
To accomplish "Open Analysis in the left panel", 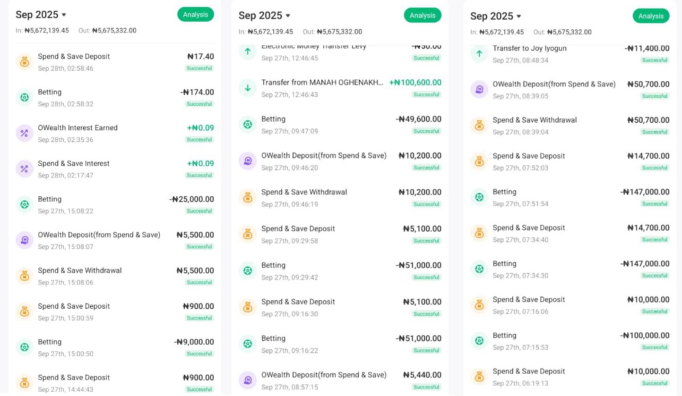I will 196,15.
